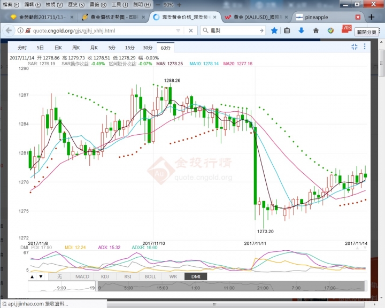Screen dimensions: 385x308
Task: Open a new browser tab
Action: pos(372,17)
